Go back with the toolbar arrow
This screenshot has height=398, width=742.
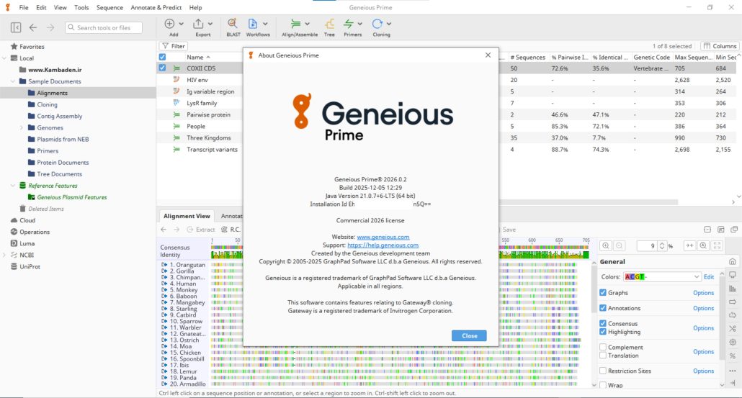pyautogui.click(x=33, y=27)
